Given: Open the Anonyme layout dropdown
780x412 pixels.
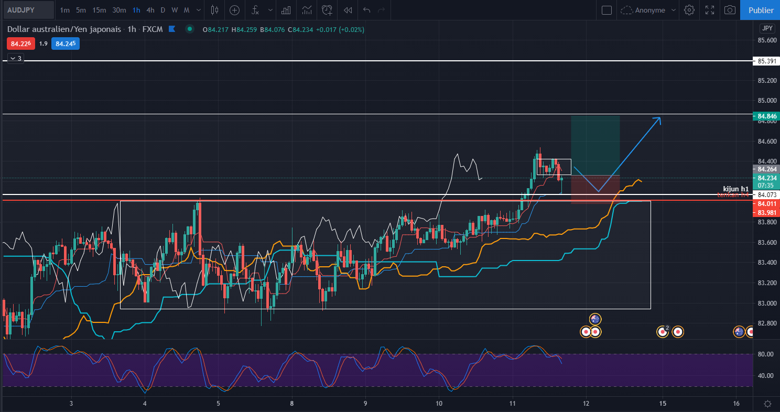Looking at the screenshot, I should tap(648, 10).
